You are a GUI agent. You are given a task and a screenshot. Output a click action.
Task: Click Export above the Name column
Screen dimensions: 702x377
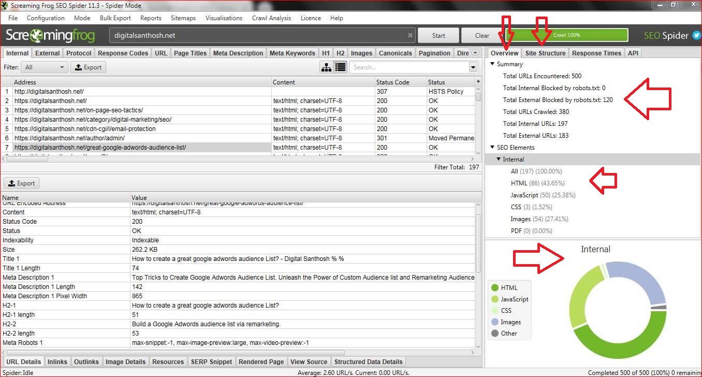click(x=21, y=183)
